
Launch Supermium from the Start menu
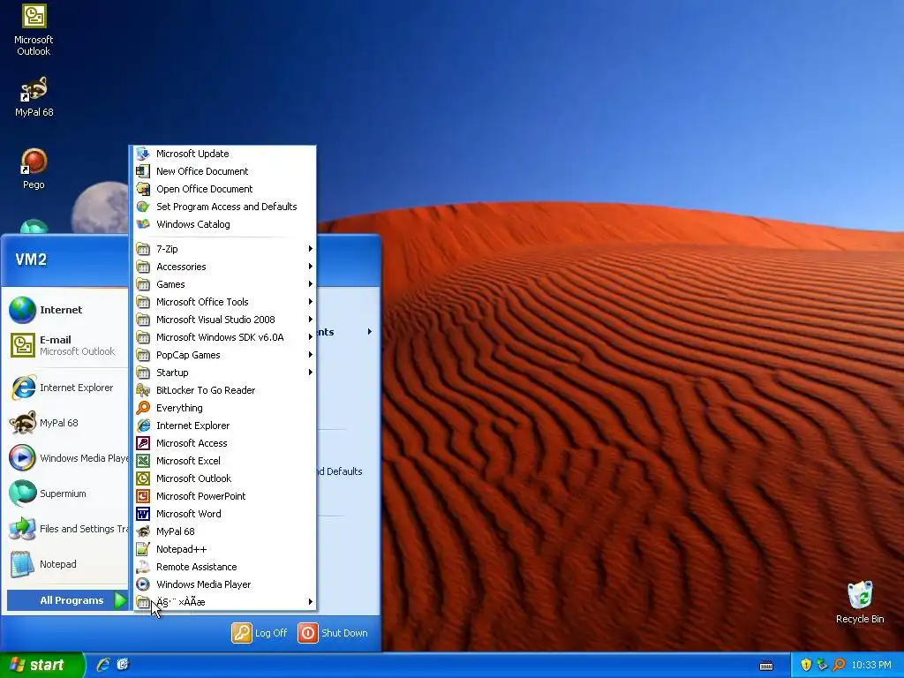pos(67,493)
